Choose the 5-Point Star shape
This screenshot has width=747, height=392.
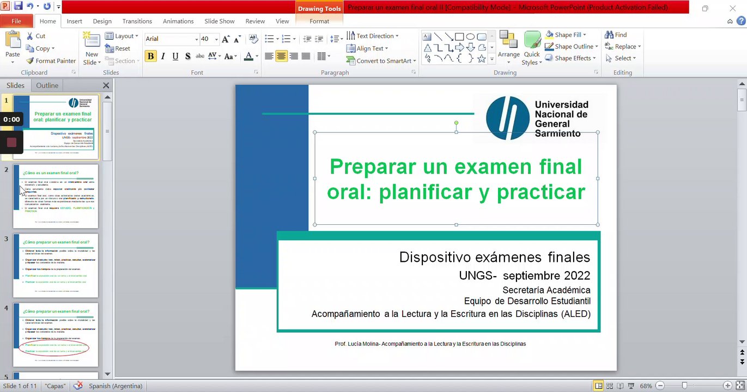[x=481, y=58]
